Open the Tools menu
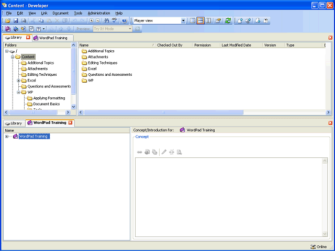The height and width of the screenshot is (251, 335). [78, 13]
